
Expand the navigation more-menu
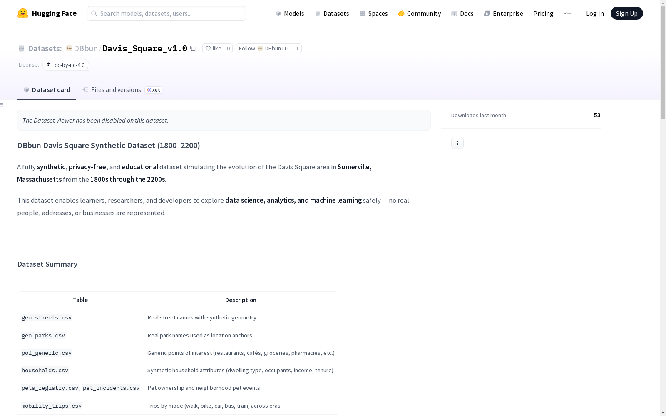(567, 13)
